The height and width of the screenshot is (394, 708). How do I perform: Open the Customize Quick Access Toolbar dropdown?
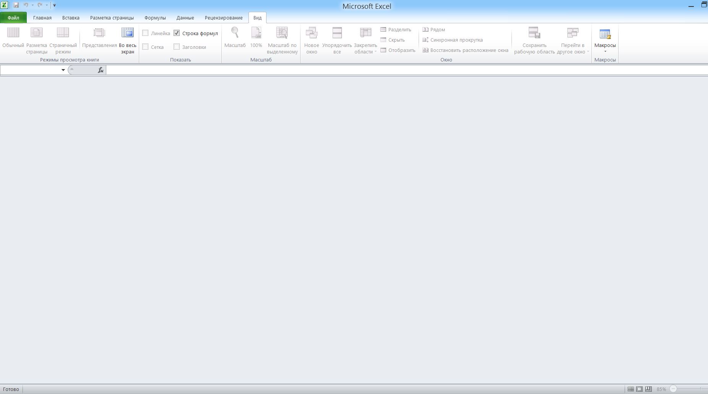pyautogui.click(x=54, y=5)
